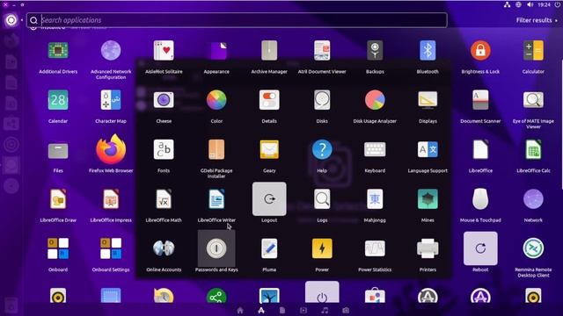Image resolution: width=563 pixels, height=316 pixels.
Task: Click the Logout icon
Action: coord(269,199)
